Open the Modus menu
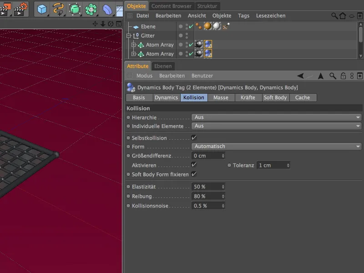The width and height of the screenshot is (364, 273). [144, 76]
